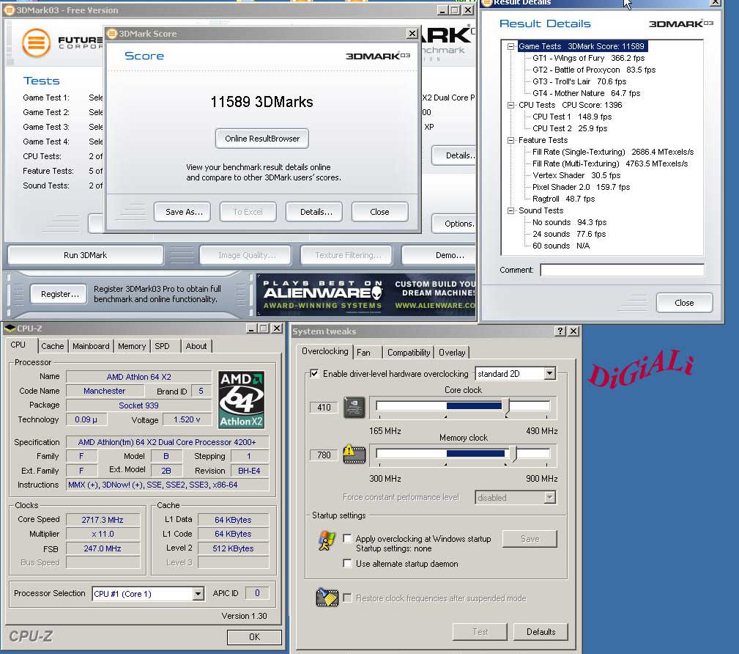Select the GT2 - Battle of Proxycon row

point(594,70)
